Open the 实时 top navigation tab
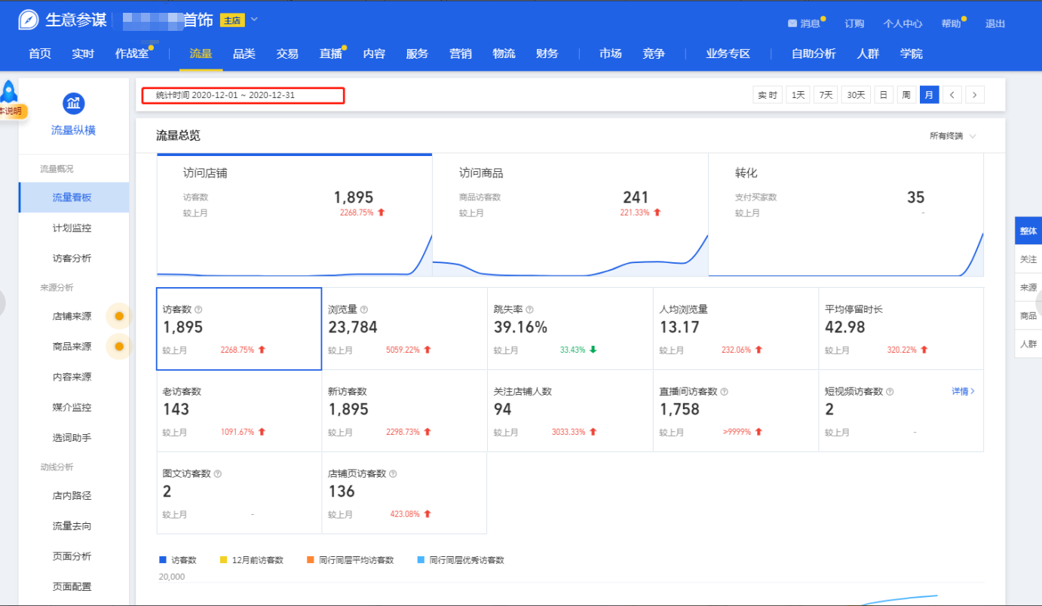The image size is (1042, 606). 83,54
